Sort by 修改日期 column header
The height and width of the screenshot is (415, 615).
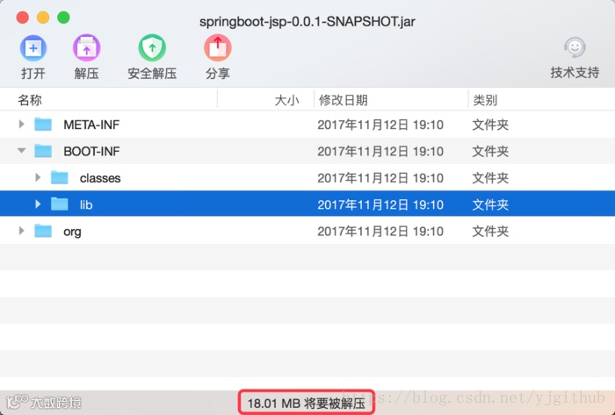click(344, 100)
